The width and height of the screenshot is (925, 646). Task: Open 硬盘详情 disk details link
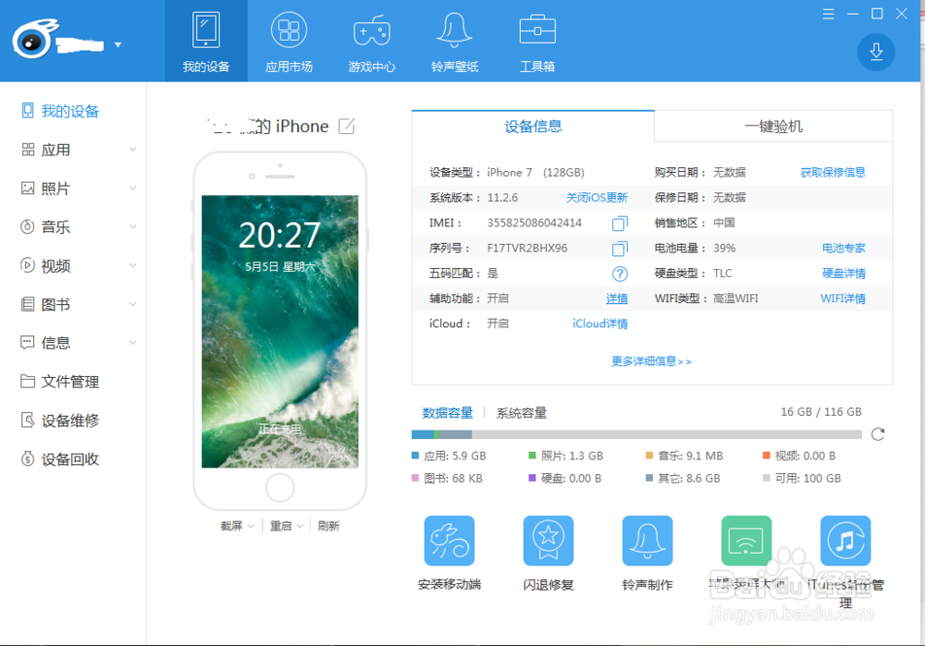pyautogui.click(x=844, y=274)
